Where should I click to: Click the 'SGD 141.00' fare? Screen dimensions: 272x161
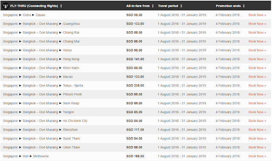pos(135,59)
